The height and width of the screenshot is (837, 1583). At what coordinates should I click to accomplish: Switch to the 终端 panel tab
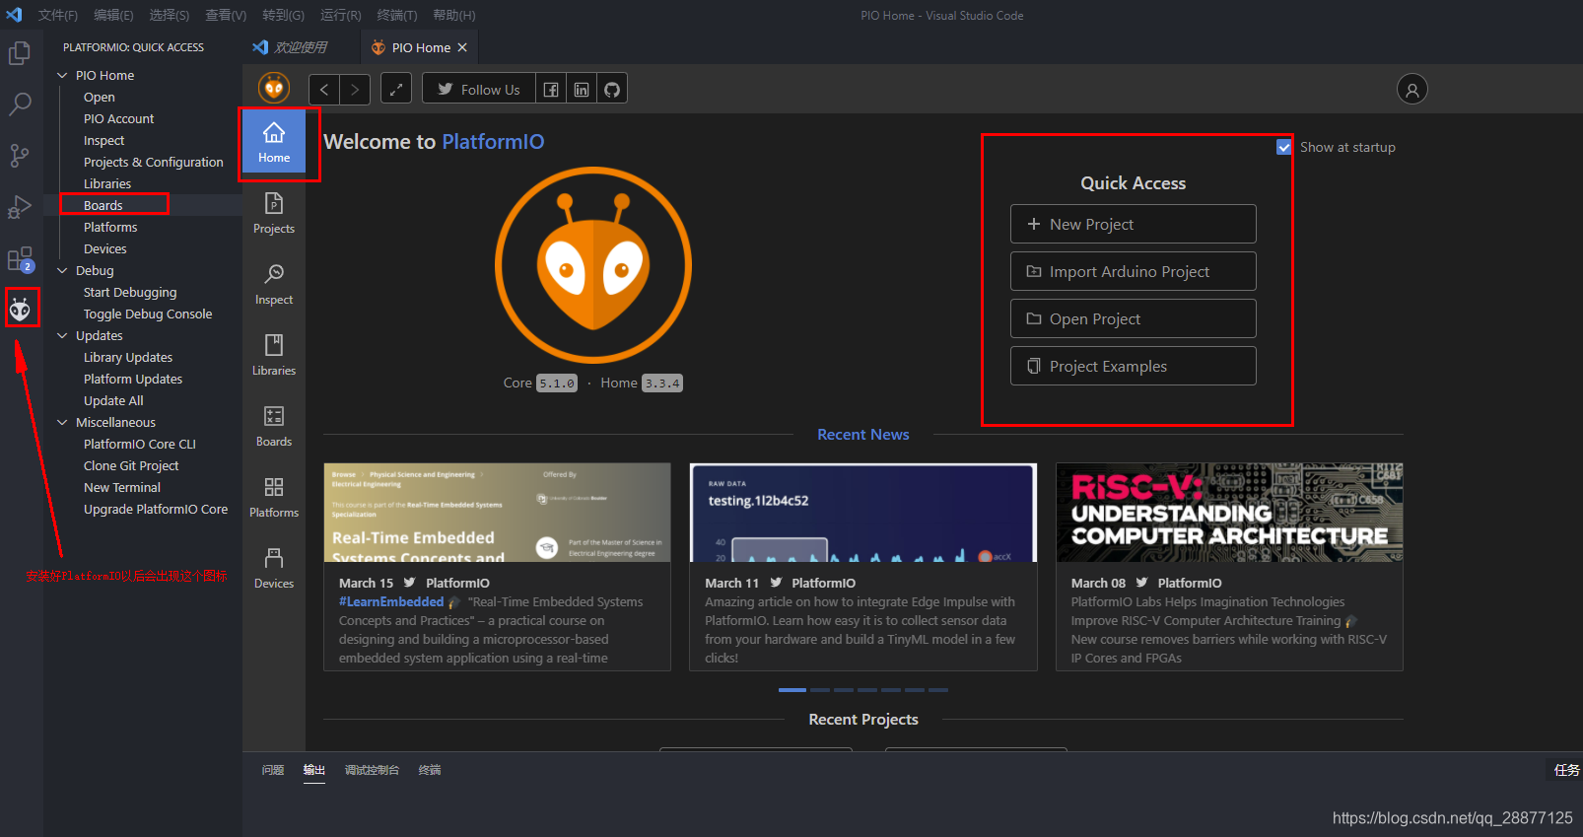[x=430, y=770]
